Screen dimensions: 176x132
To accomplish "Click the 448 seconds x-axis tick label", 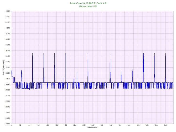I will (138, 125).
